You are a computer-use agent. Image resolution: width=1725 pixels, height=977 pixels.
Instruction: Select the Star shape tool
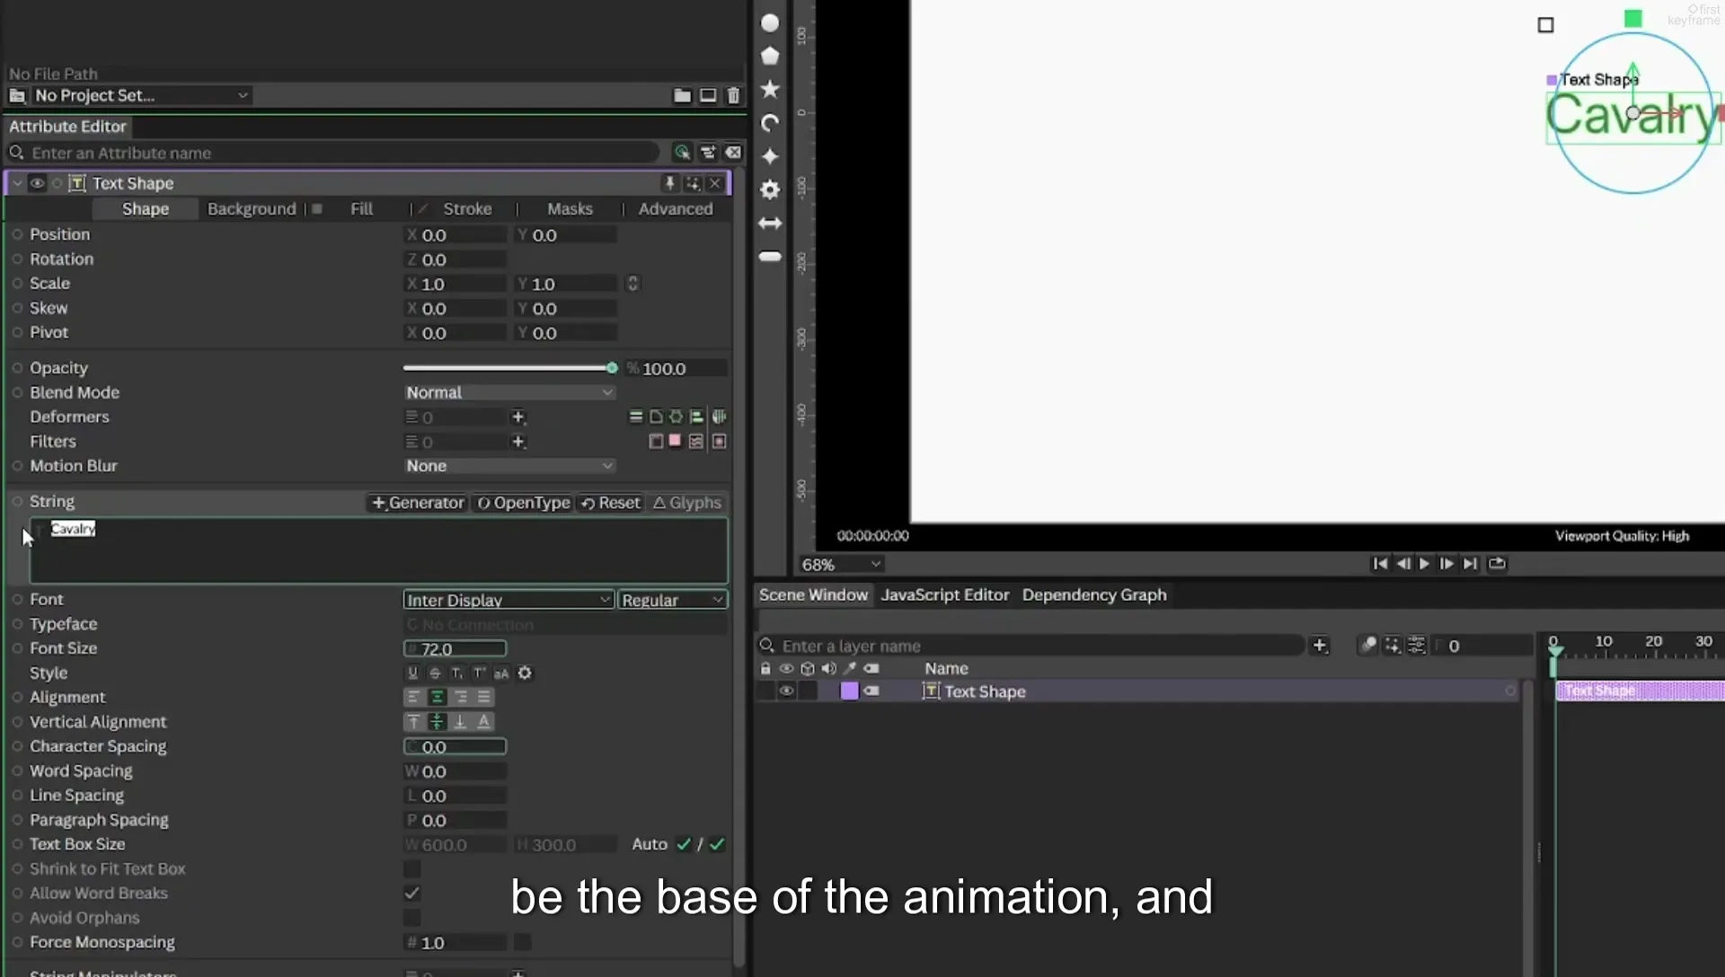click(x=770, y=89)
